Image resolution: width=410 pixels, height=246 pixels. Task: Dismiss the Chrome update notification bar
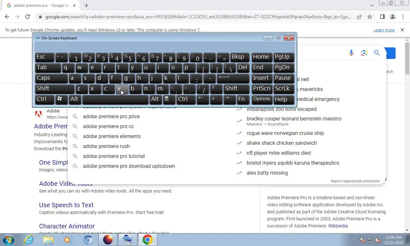pos(402,30)
